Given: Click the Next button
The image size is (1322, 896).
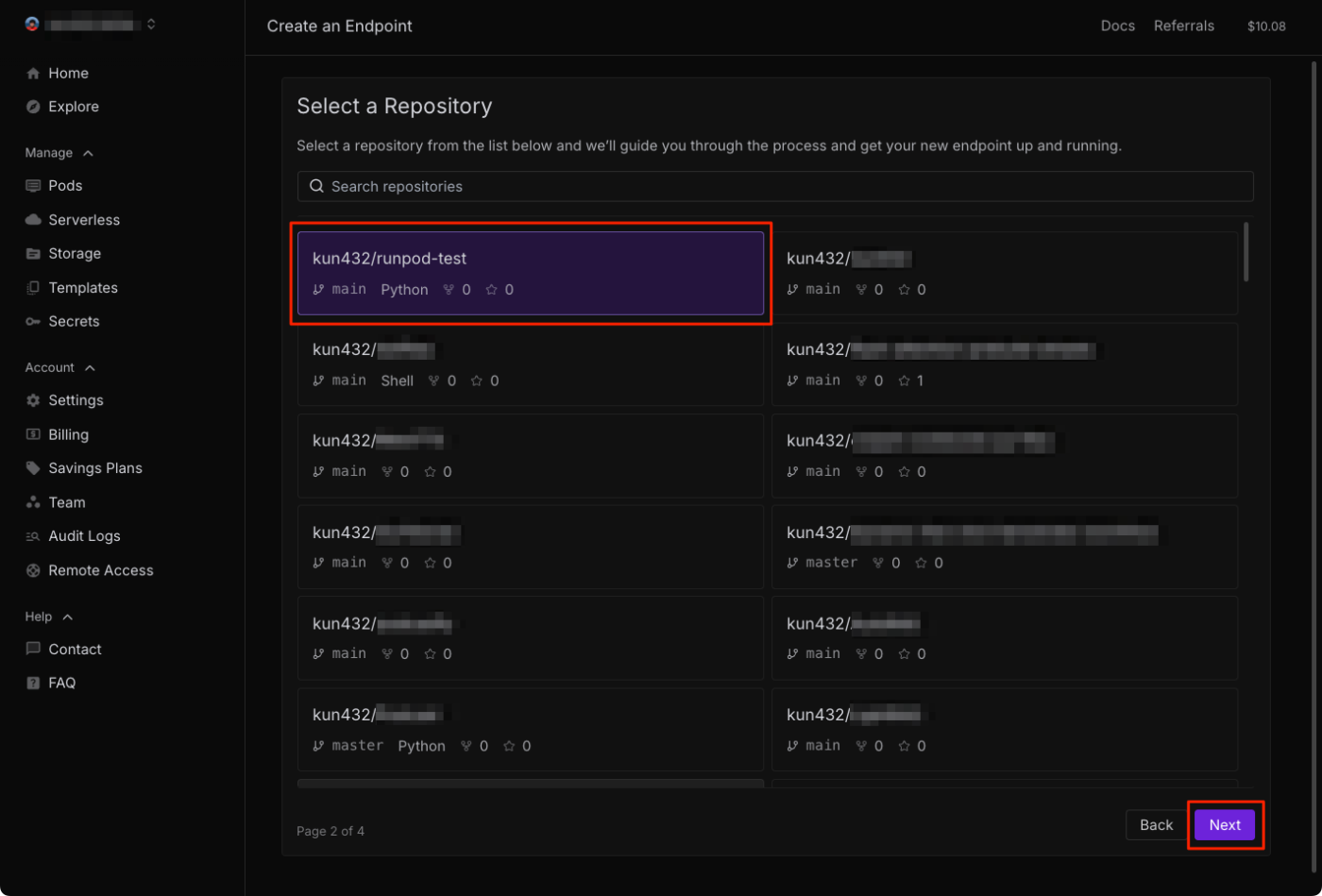Looking at the screenshot, I should coord(1225,825).
